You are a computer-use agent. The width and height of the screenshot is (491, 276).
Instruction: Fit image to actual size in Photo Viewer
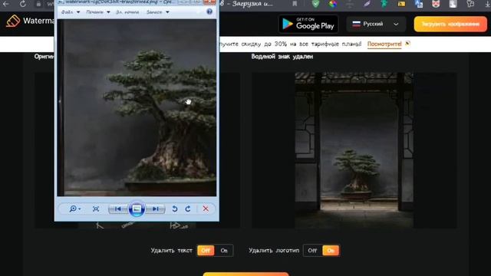tap(96, 209)
